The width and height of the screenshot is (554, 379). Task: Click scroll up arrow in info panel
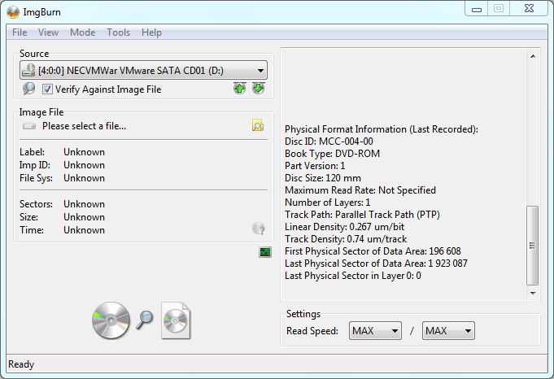(x=533, y=56)
